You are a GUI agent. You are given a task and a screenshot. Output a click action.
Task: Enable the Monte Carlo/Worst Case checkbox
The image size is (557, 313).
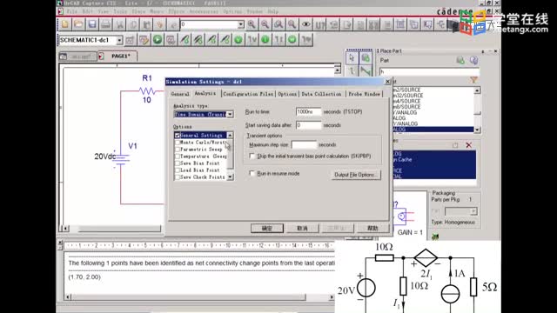[178, 143]
